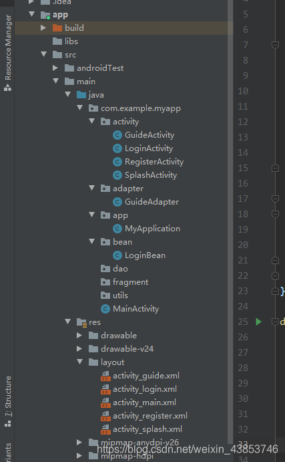Click the activity_guide.xml layout file icon
Viewport: 285px width, 462px height.
105,376
